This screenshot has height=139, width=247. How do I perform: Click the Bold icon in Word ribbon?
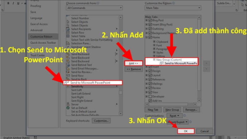coord(8,3)
